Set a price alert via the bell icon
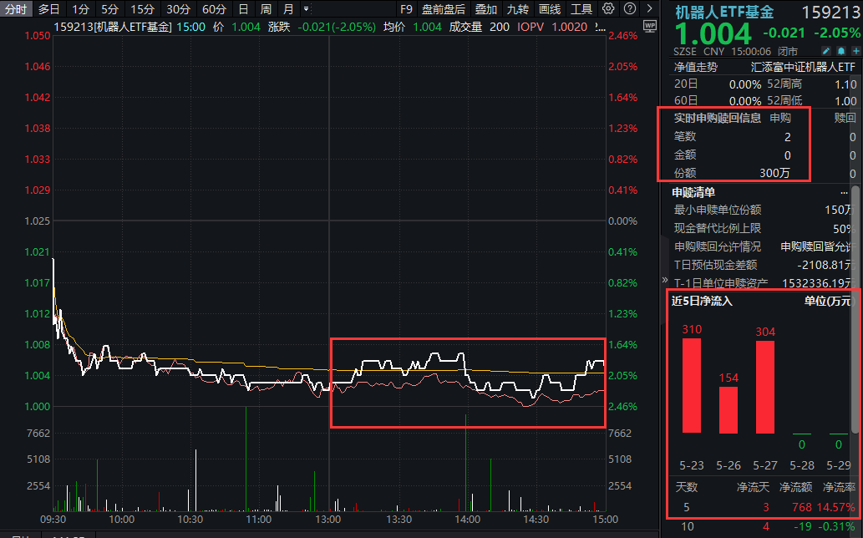 click(841, 51)
